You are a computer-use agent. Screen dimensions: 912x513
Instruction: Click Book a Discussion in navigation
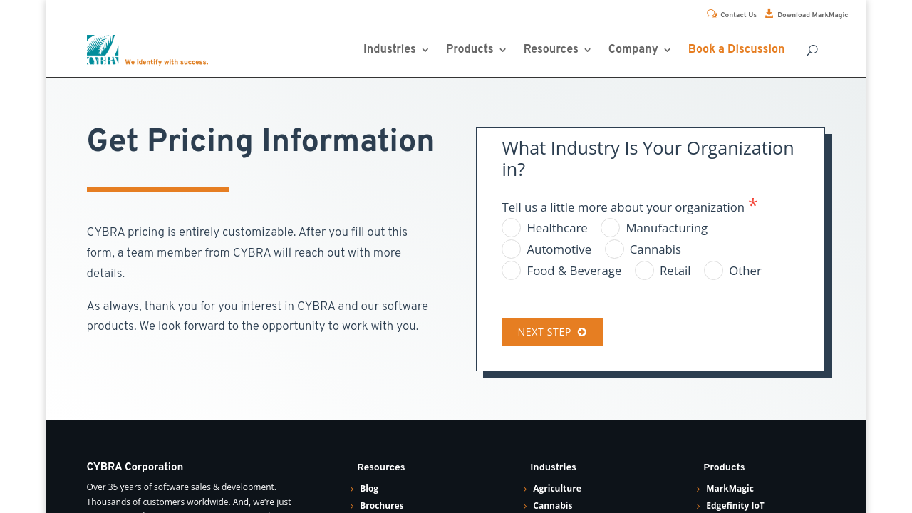click(736, 49)
